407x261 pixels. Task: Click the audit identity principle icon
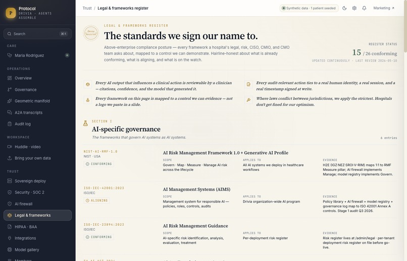click(x=248, y=84)
